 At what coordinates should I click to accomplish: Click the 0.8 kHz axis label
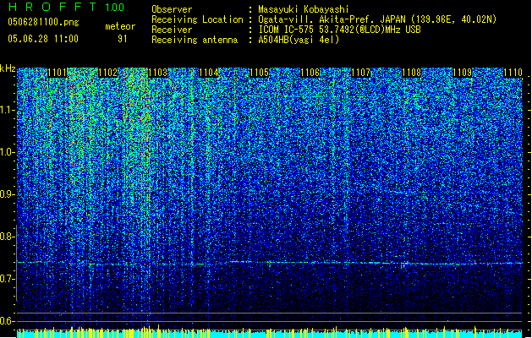[x=8, y=237]
